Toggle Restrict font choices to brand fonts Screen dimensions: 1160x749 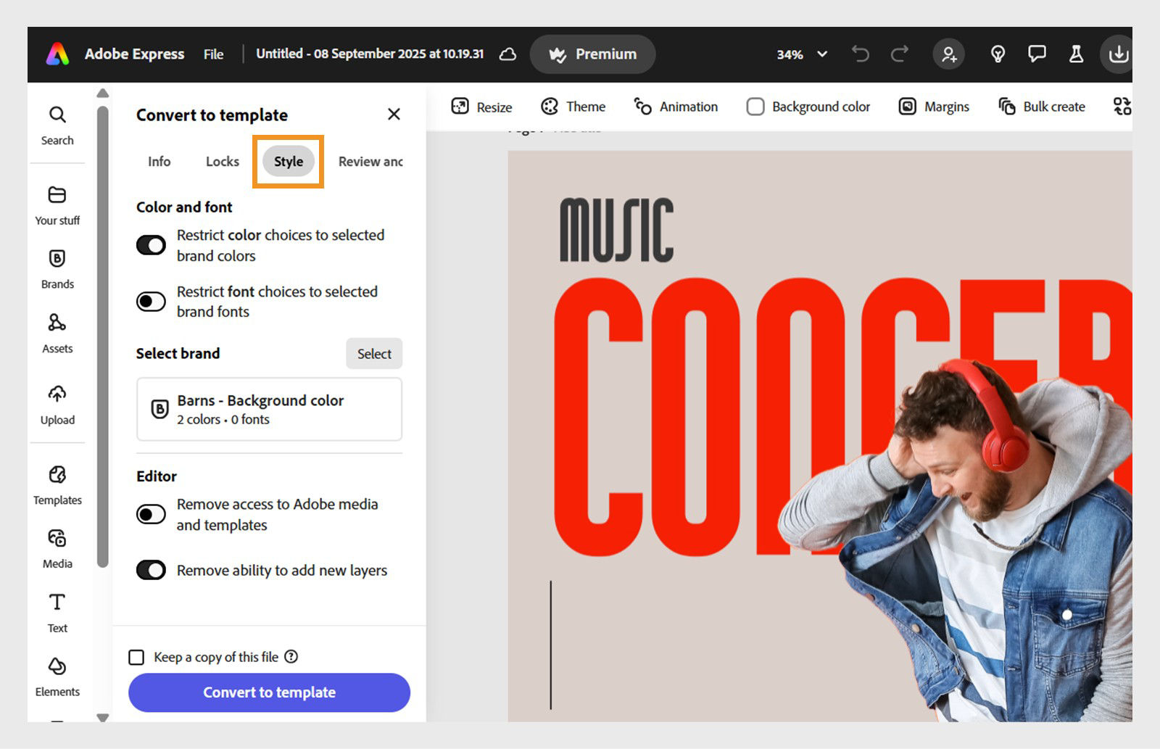coord(151,301)
